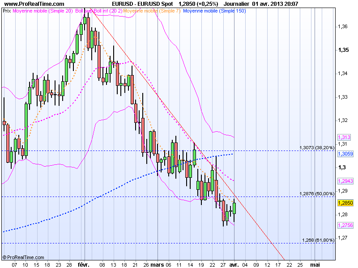
Task: Click the mars date axis label
Action: (x=157, y=265)
